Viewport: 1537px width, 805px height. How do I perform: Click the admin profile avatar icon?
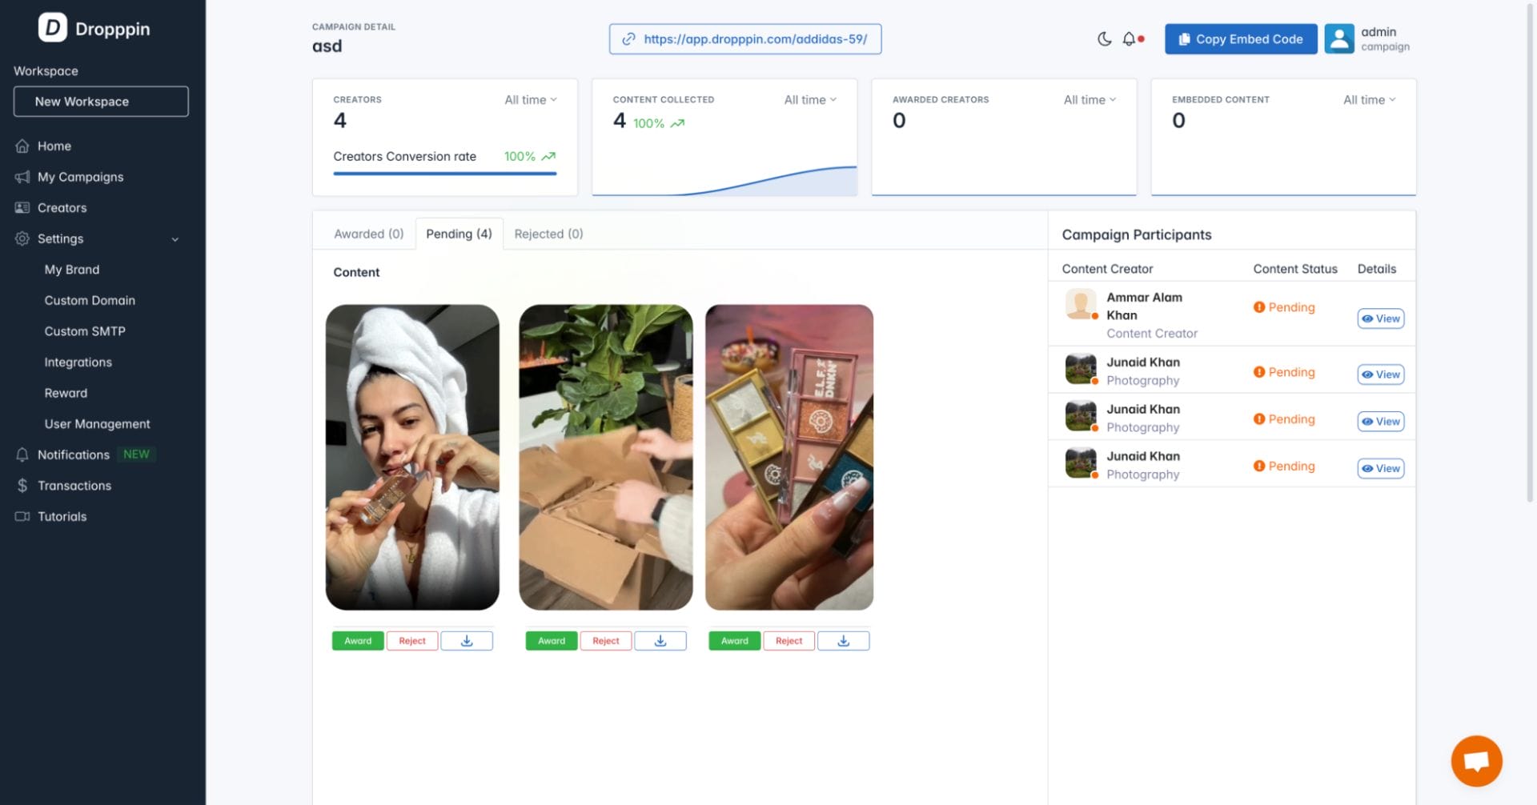tap(1338, 39)
